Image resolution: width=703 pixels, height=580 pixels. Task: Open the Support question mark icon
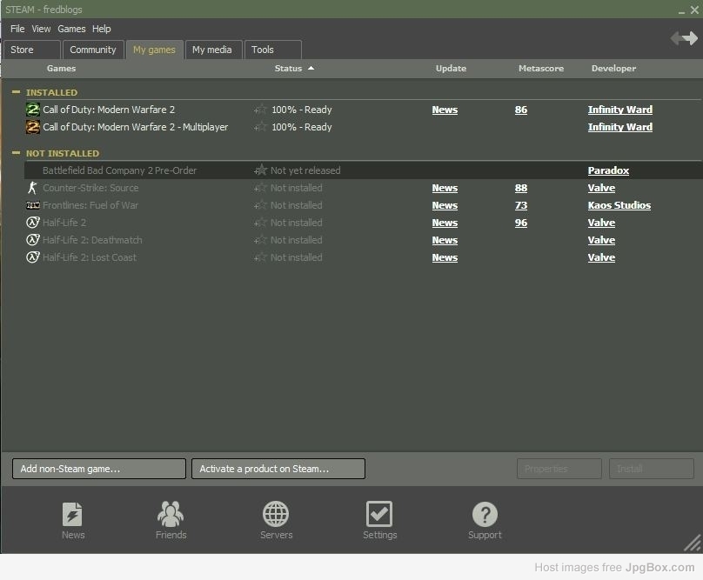click(x=485, y=514)
